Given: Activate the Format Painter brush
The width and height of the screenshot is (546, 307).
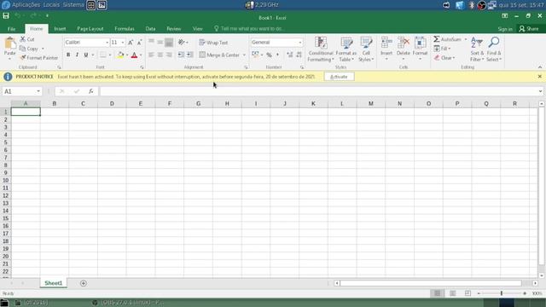Looking at the screenshot, I should tap(23, 57).
